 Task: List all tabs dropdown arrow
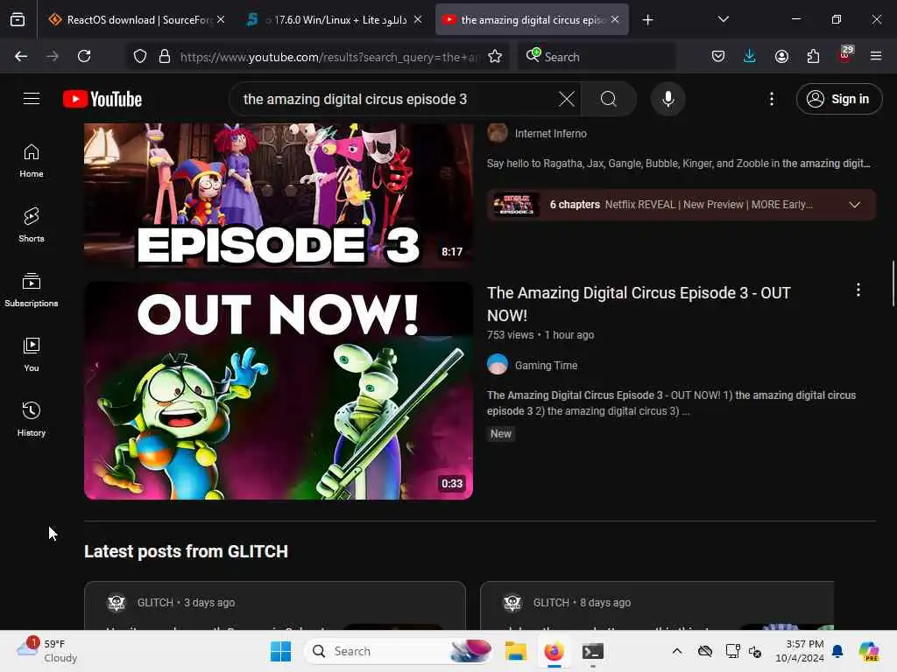723,19
